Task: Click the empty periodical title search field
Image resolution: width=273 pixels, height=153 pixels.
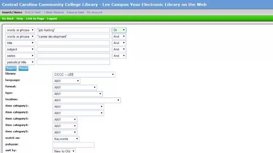Action: (x=73, y=62)
